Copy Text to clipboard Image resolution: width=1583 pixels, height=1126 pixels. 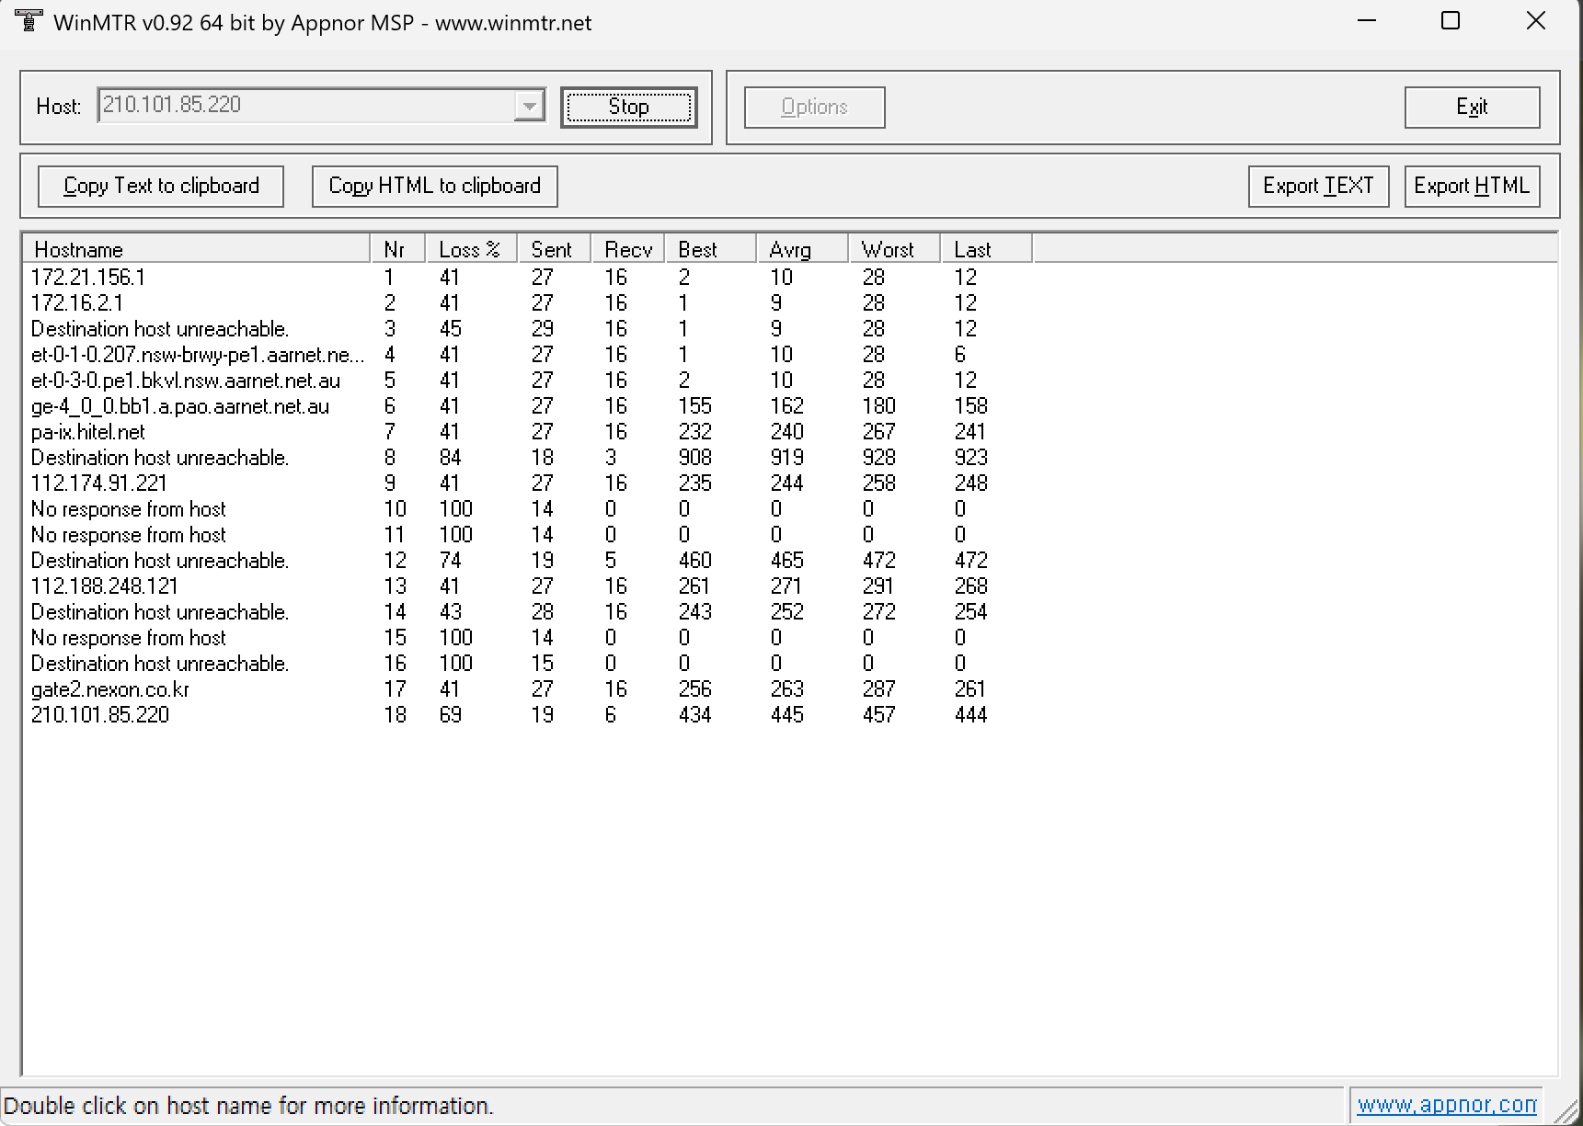click(161, 187)
